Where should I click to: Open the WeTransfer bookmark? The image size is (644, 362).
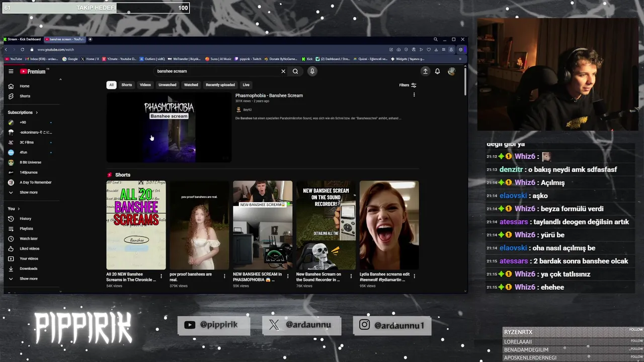pyautogui.click(x=184, y=59)
